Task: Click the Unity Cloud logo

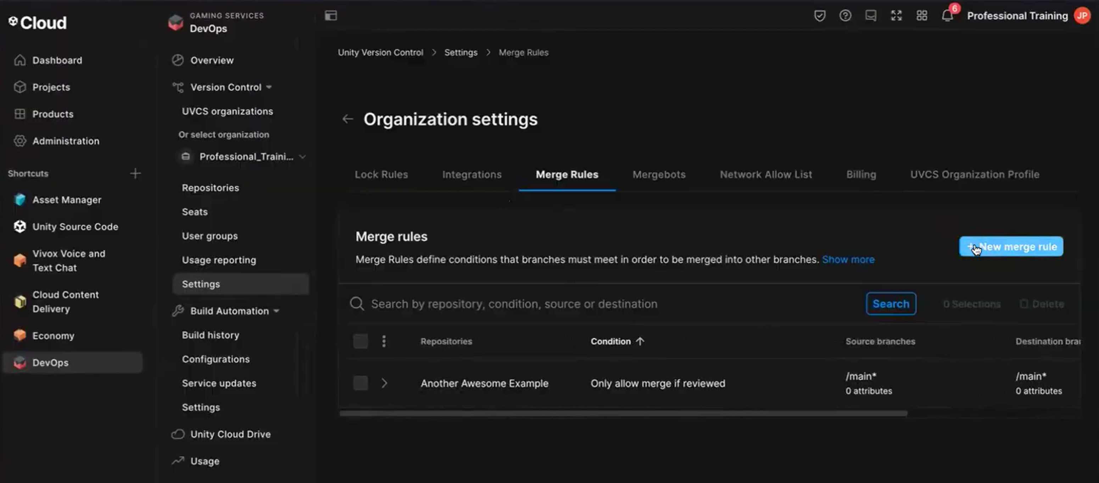Action: point(38,22)
